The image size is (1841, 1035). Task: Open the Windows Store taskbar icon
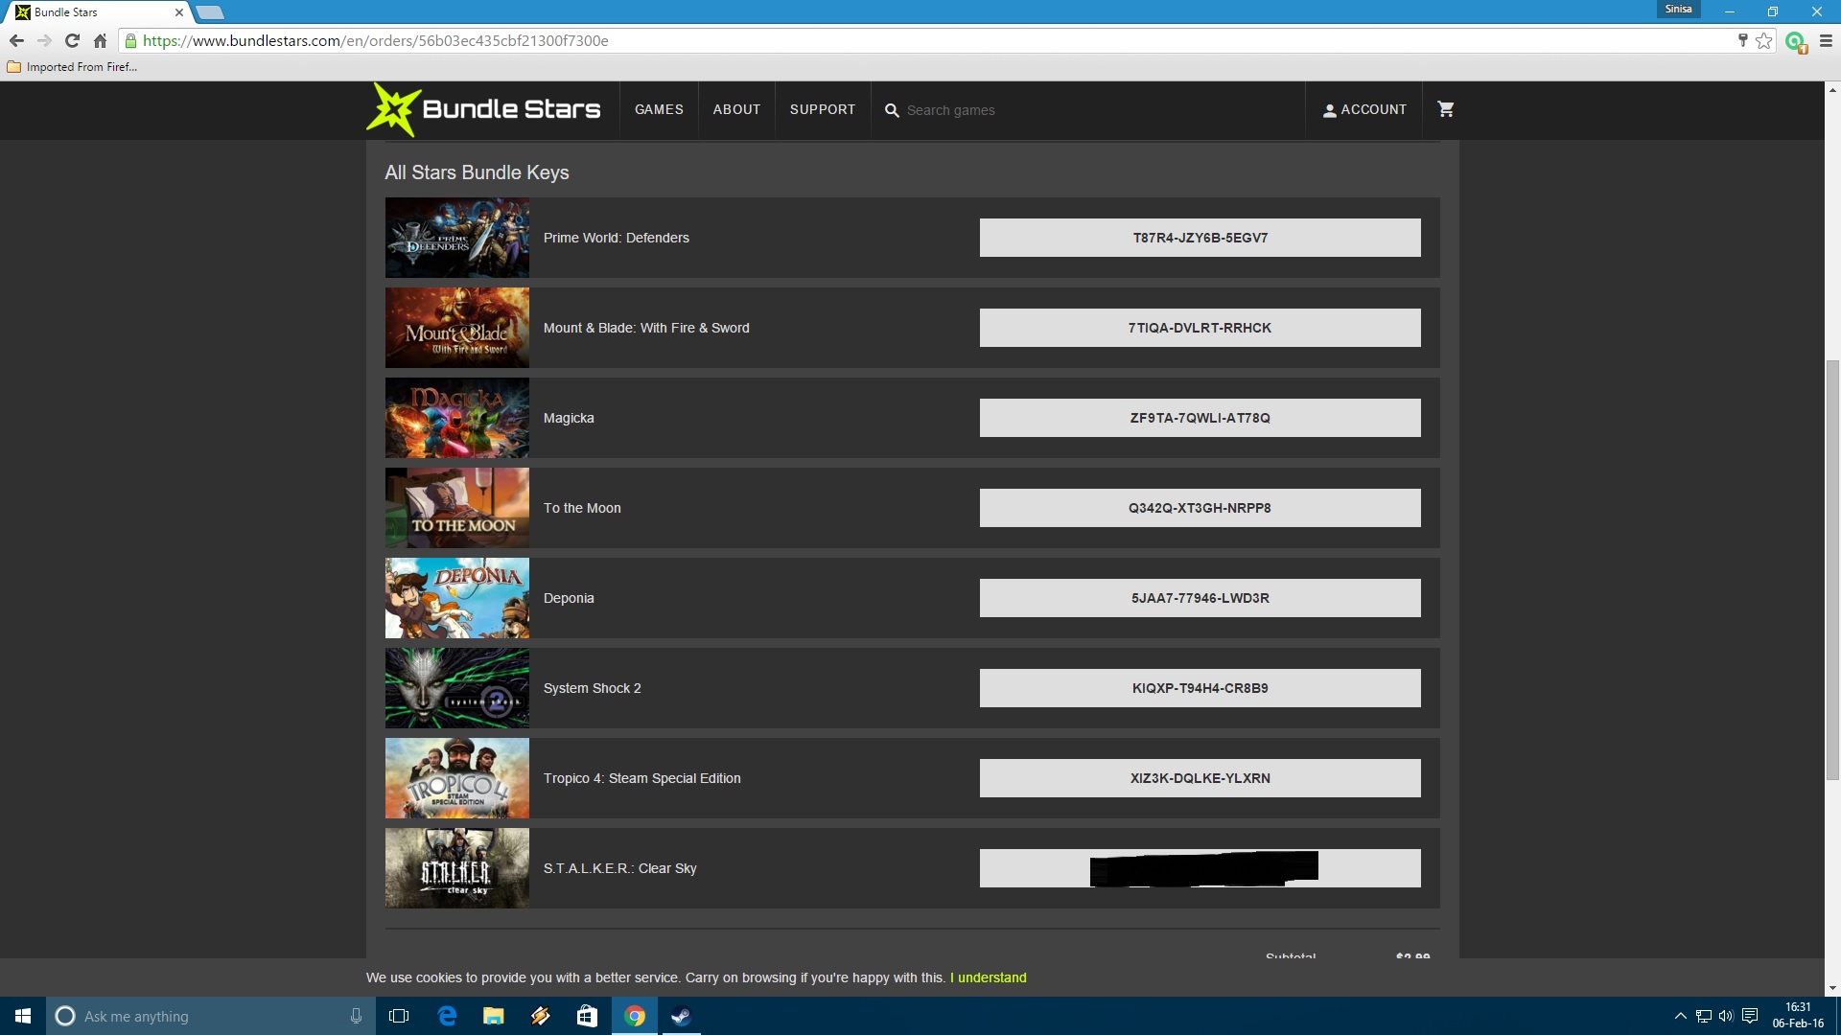587,1016
